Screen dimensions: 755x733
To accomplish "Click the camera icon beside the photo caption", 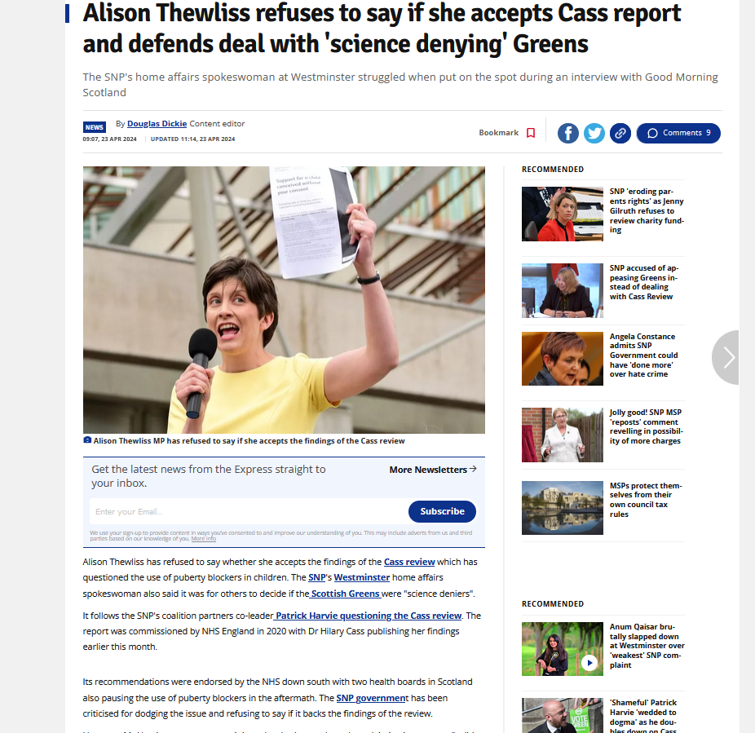I will (87, 440).
